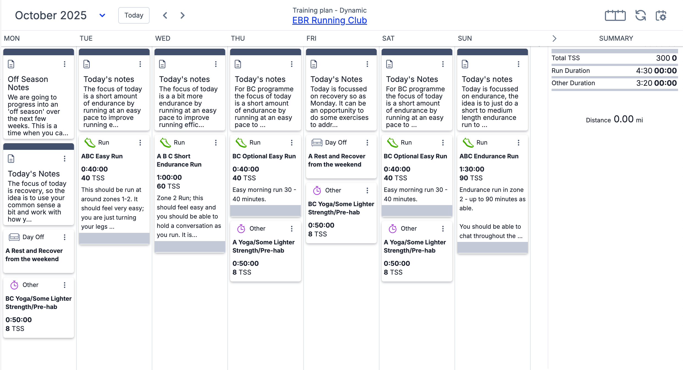Screen dimensions: 683x370
Task: Open options menu for A B C Short Endurance Run
Action: click(216, 143)
